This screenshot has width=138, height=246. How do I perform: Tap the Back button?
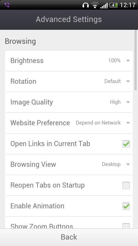pos(69,237)
